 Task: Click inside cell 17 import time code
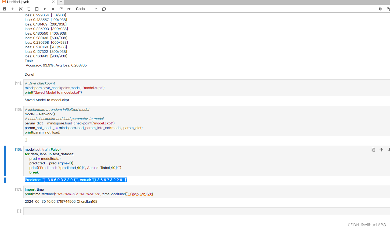(207, 192)
